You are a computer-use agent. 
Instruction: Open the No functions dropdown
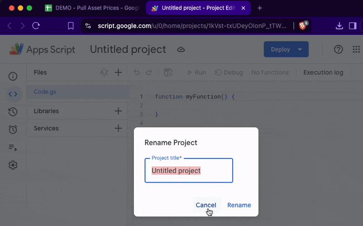click(x=270, y=72)
